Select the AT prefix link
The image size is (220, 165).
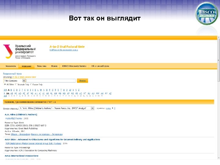click(85, 94)
